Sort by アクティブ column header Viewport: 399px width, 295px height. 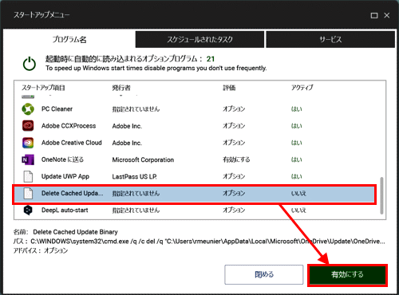302,88
